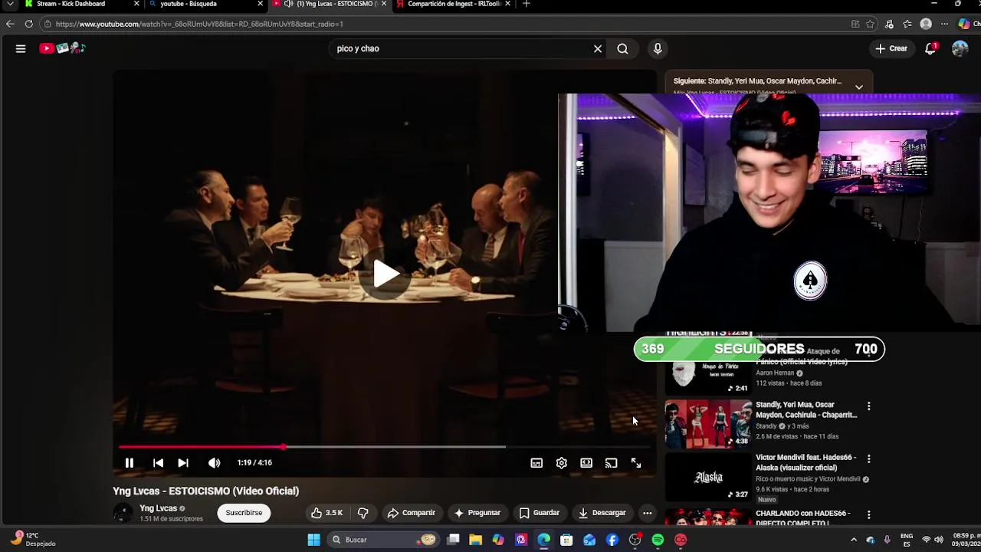Subscribe with the Suscribirse button
This screenshot has width=981, height=552.
coord(244,513)
